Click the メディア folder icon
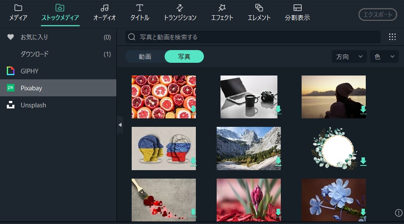The height and width of the screenshot is (224, 404). (18, 8)
